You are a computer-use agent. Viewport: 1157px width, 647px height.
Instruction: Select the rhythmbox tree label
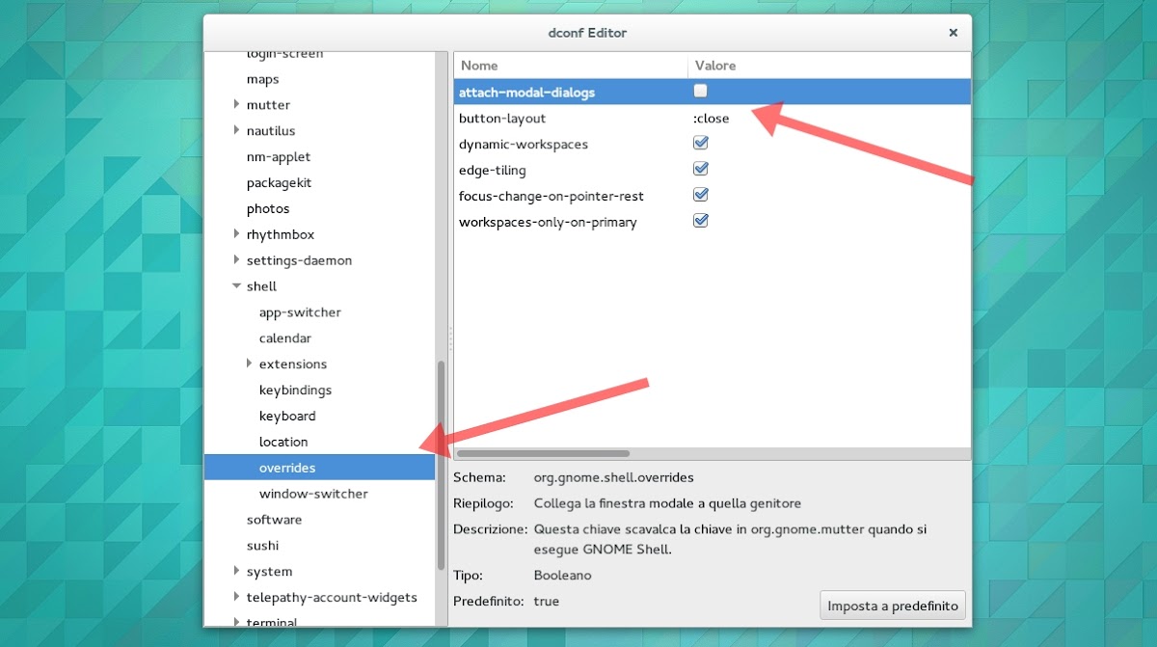tap(281, 234)
